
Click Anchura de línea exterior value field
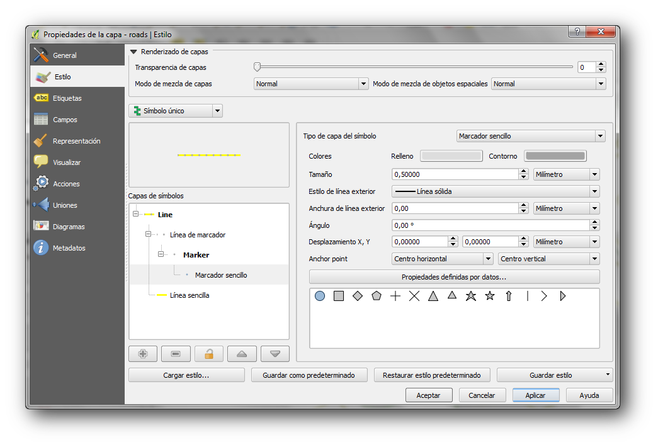(455, 208)
